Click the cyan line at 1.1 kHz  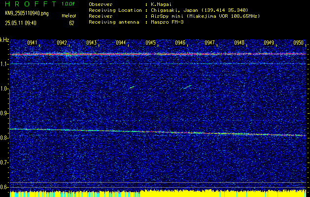pyautogui.click(x=158, y=64)
